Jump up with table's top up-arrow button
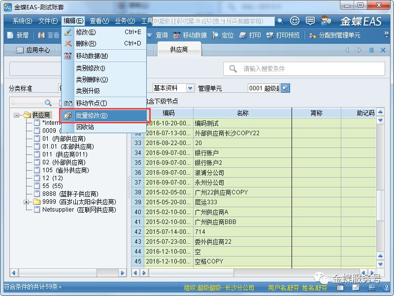394x296 pixels. 380,112
